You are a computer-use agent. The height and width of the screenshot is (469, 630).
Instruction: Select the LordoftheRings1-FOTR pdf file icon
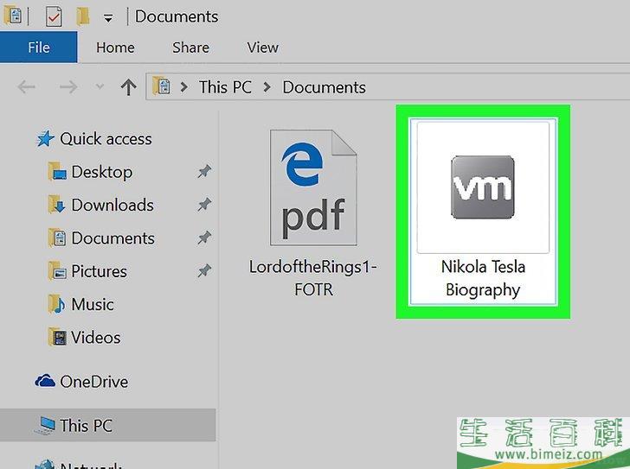(313, 187)
